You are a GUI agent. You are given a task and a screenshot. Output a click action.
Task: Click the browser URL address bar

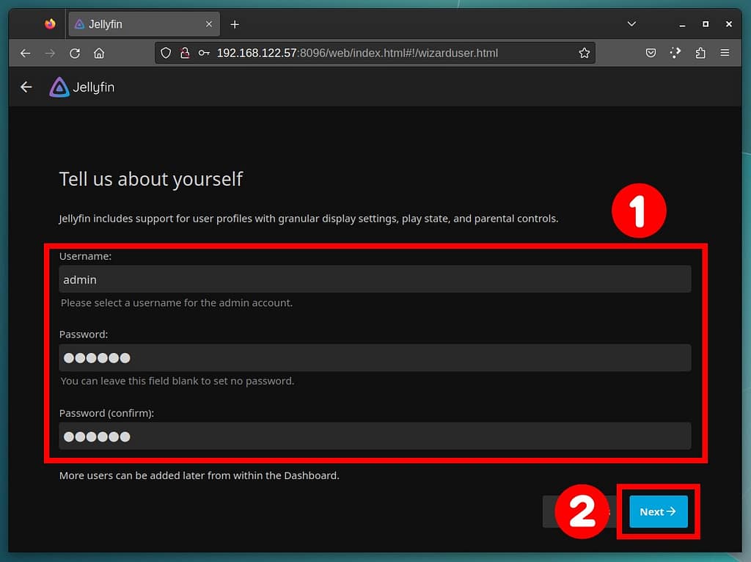point(381,54)
